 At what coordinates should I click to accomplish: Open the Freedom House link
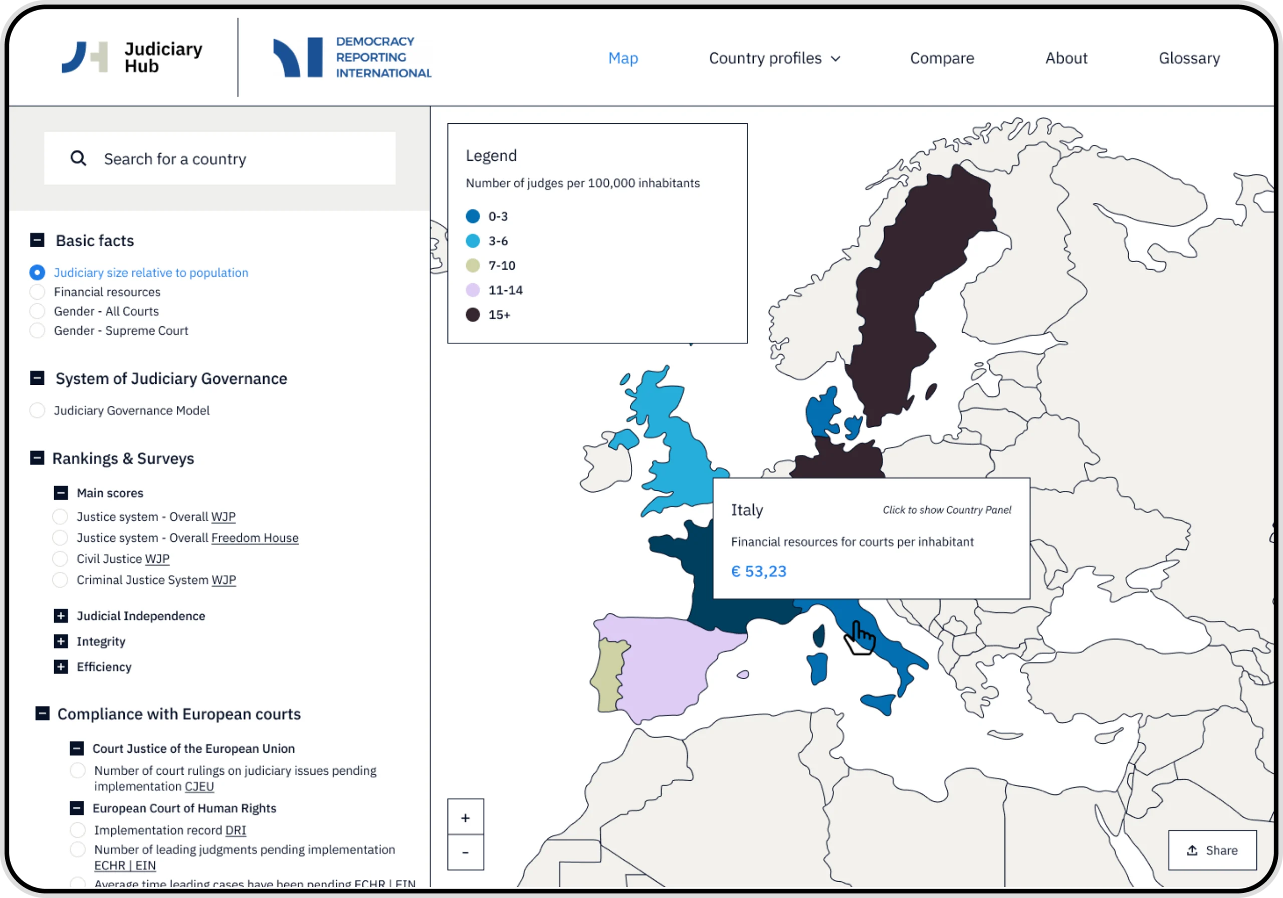[x=255, y=538]
